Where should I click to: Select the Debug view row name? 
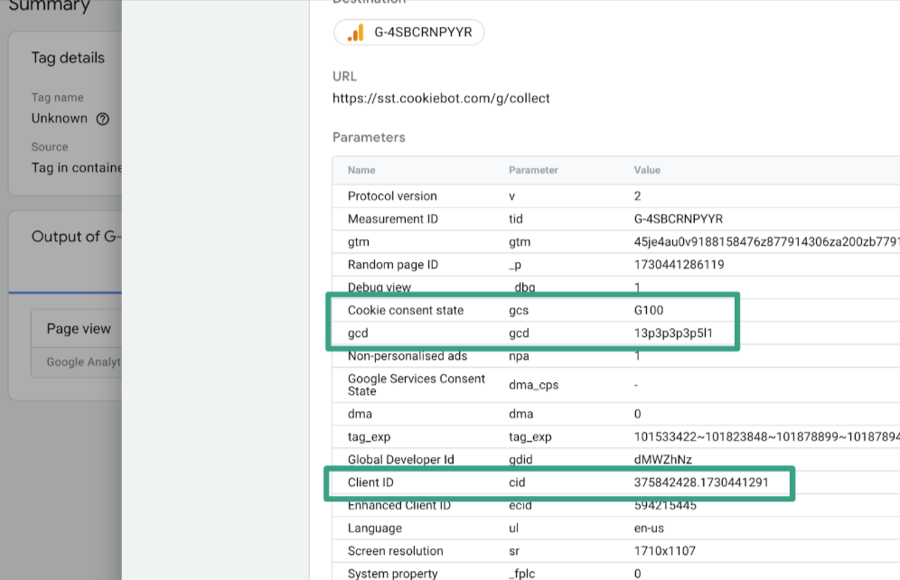380,287
